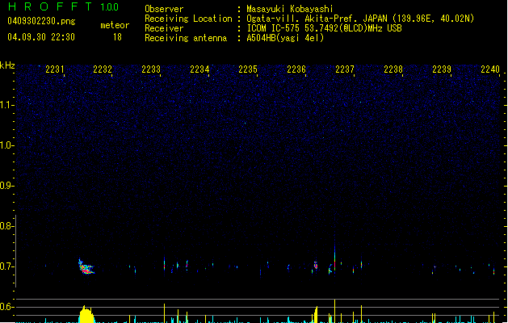The width and height of the screenshot is (508, 323).
Task: Click the large meteor echo near 2231
Action: point(86,266)
